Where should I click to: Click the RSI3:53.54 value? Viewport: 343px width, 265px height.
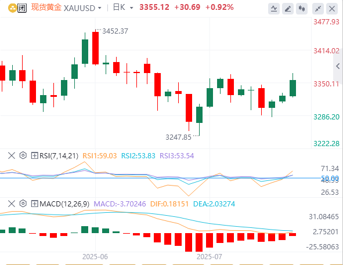click(x=177, y=156)
